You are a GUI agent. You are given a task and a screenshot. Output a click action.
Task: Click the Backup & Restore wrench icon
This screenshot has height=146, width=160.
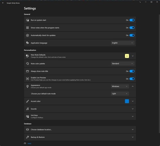pyautogui.click(x=28, y=137)
